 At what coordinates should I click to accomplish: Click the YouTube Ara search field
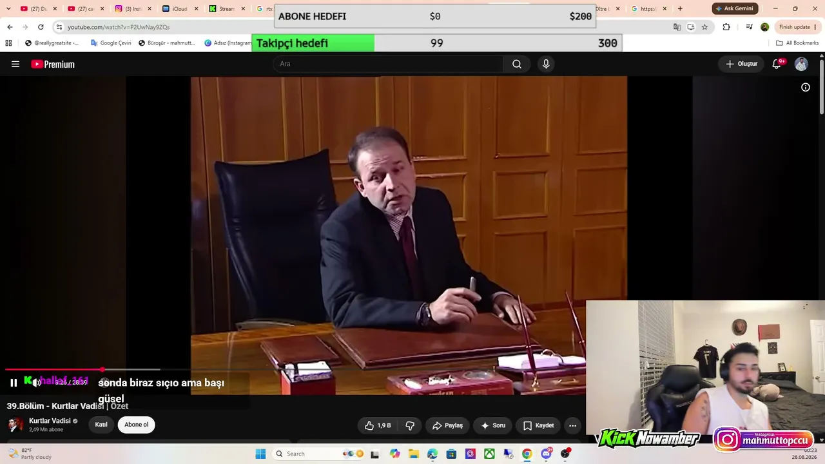[x=389, y=64]
